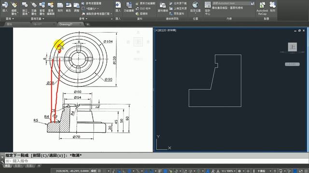Open the 配置1 layout tab
Viewport: 309px width, 173px height.
coord(18,166)
